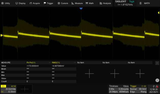This screenshot has width=160, height=94.
Task: Open the Cursors menu
Action: [x=63, y=3]
